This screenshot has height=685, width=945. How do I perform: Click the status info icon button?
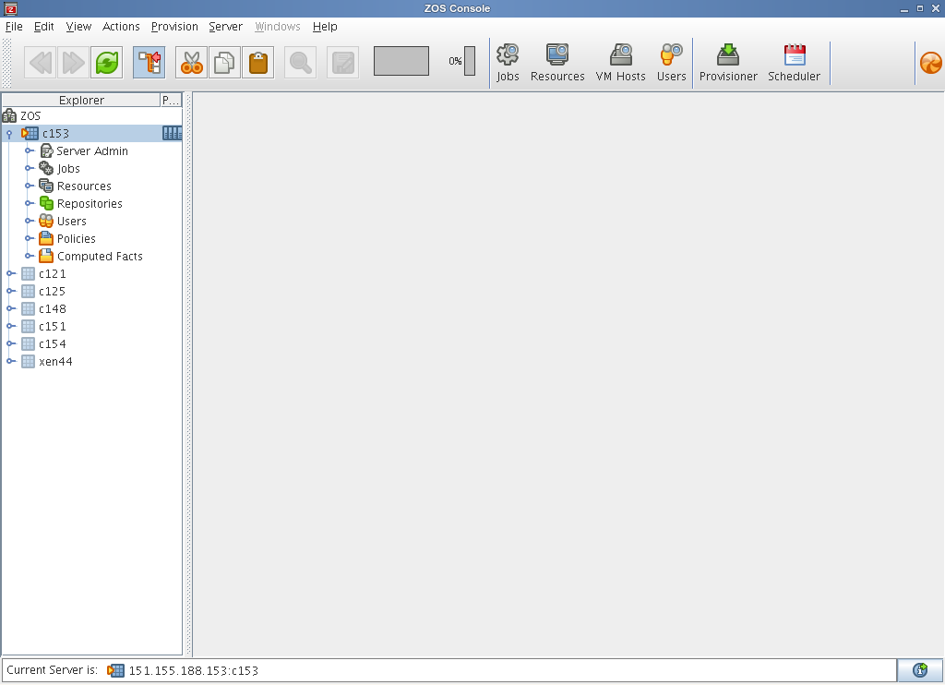coord(920,670)
